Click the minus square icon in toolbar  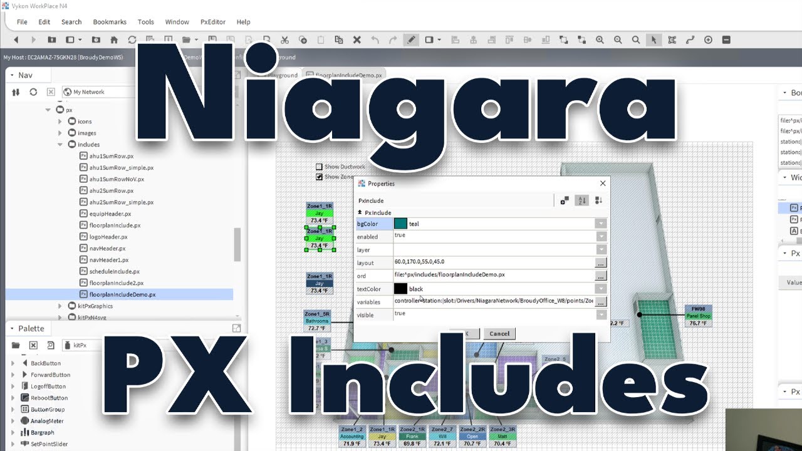pyautogui.click(x=727, y=39)
